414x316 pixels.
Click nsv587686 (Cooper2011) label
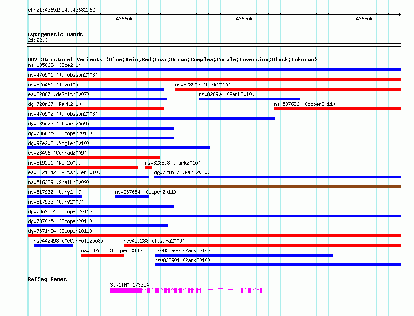tap(305, 104)
